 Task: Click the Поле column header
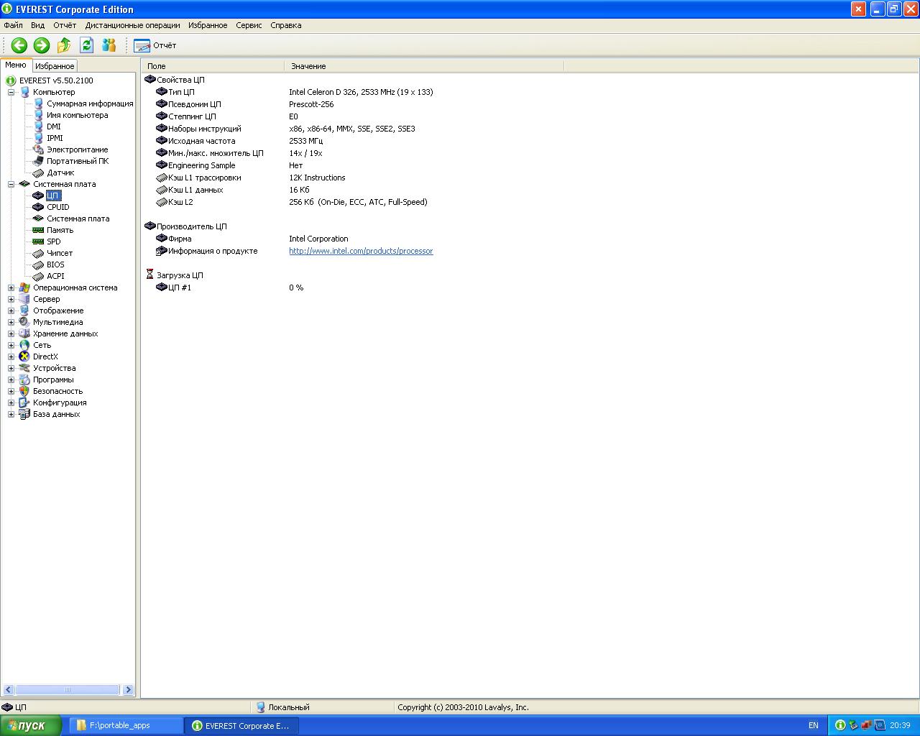click(x=212, y=66)
